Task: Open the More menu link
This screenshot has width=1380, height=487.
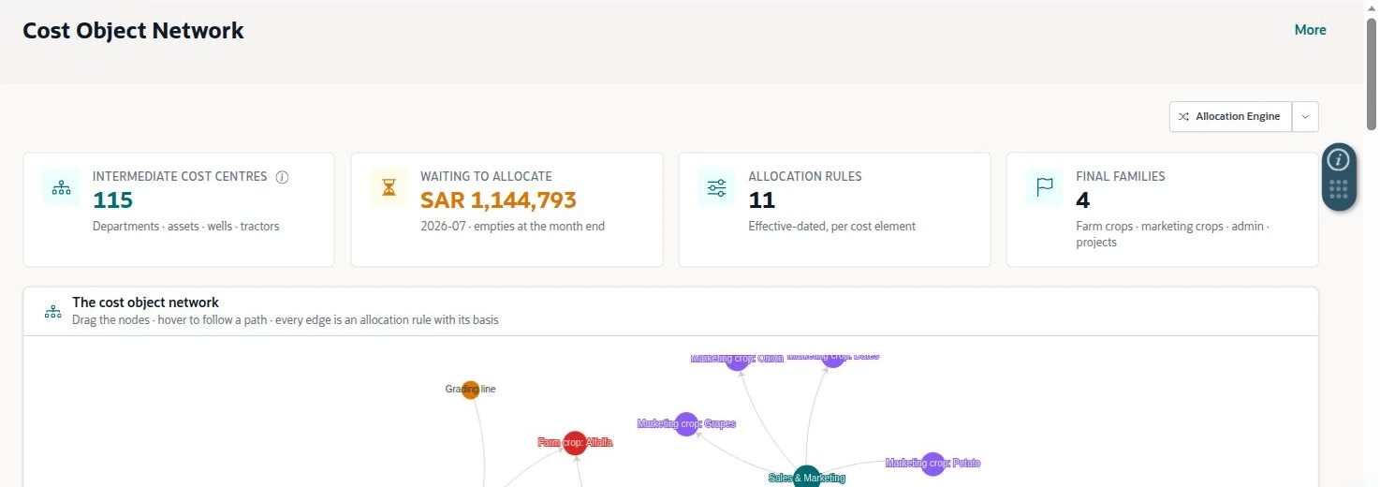Action: [x=1310, y=30]
